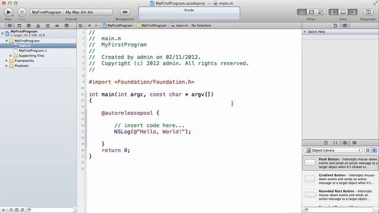Click MyFirstProgram project in the jump bar

[x=118, y=25]
